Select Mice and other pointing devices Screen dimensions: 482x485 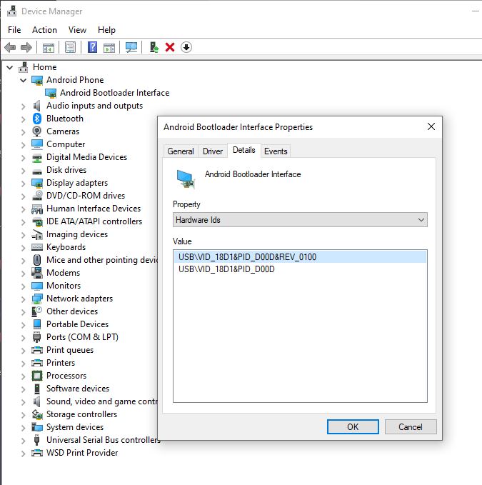(102, 260)
